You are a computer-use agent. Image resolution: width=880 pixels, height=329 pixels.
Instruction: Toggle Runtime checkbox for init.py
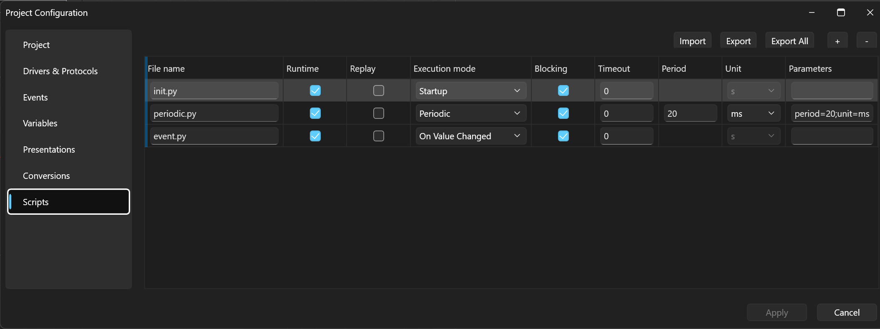[x=315, y=90]
